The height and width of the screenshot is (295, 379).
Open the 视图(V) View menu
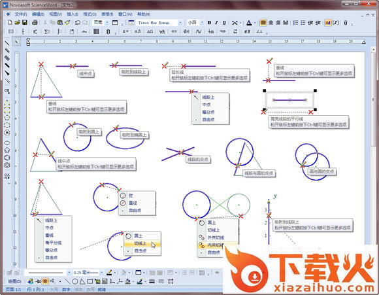click(56, 14)
